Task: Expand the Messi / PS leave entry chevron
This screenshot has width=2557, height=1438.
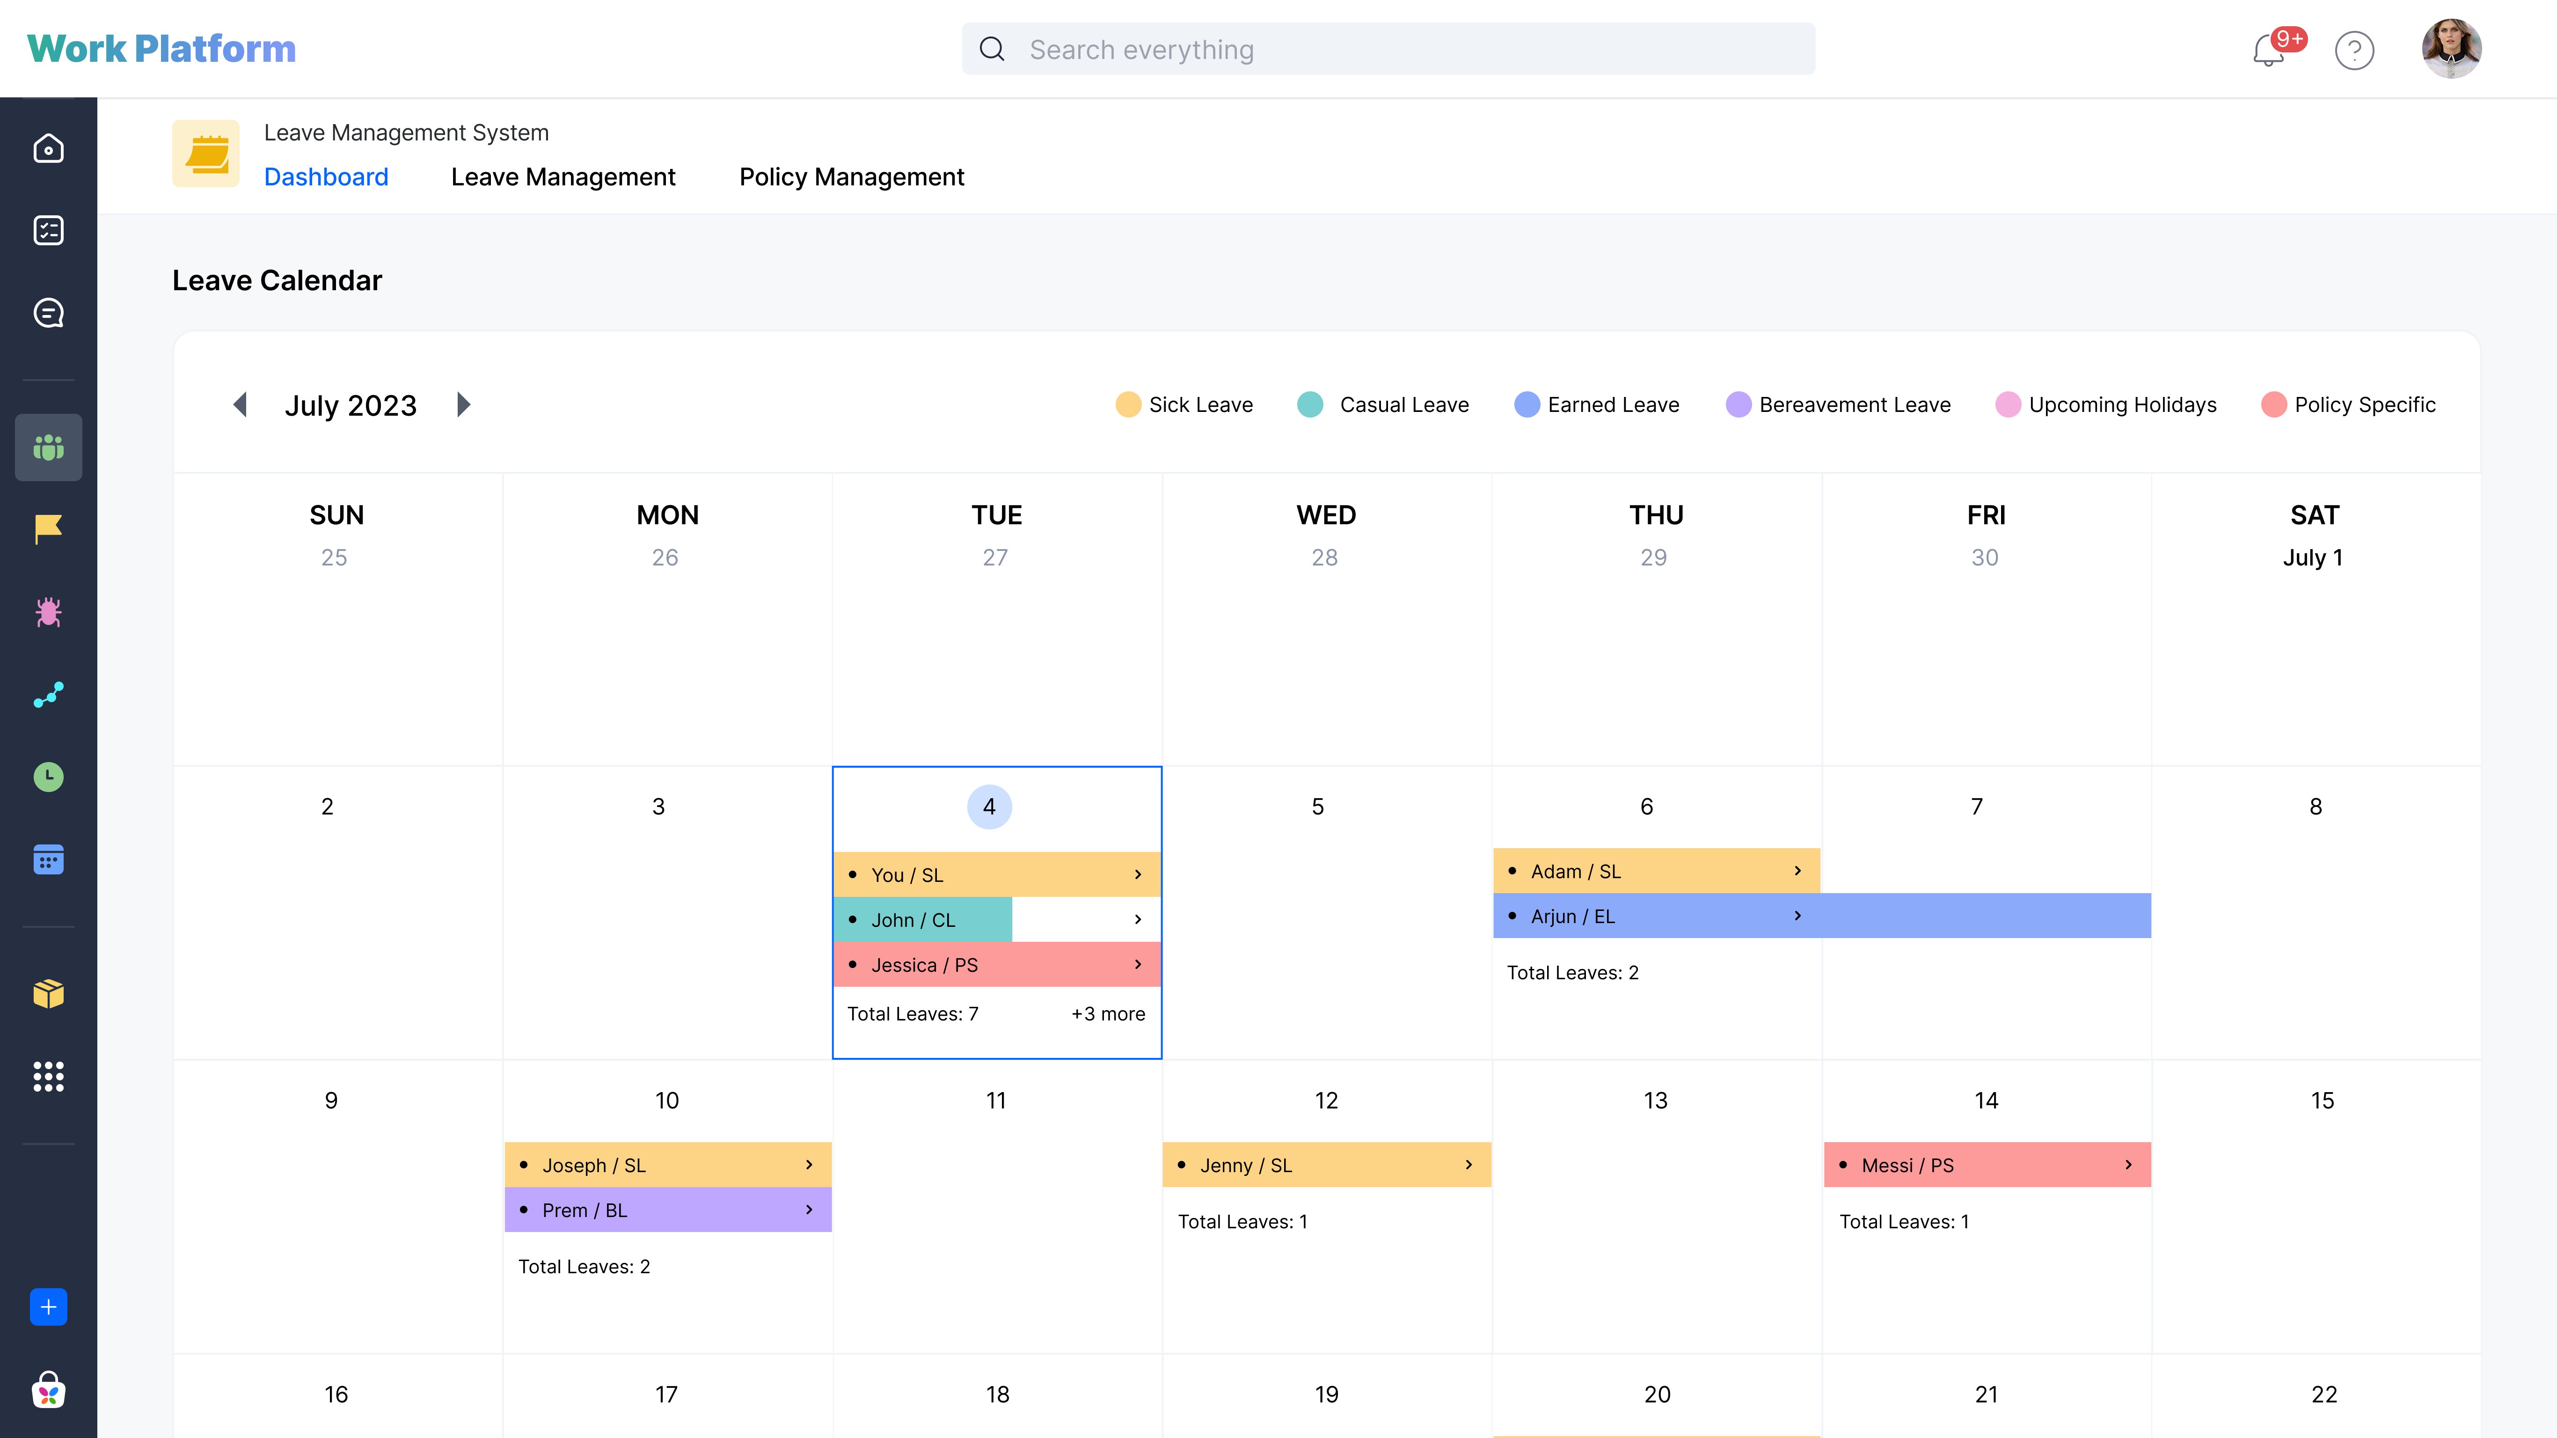Action: 2128,1165
